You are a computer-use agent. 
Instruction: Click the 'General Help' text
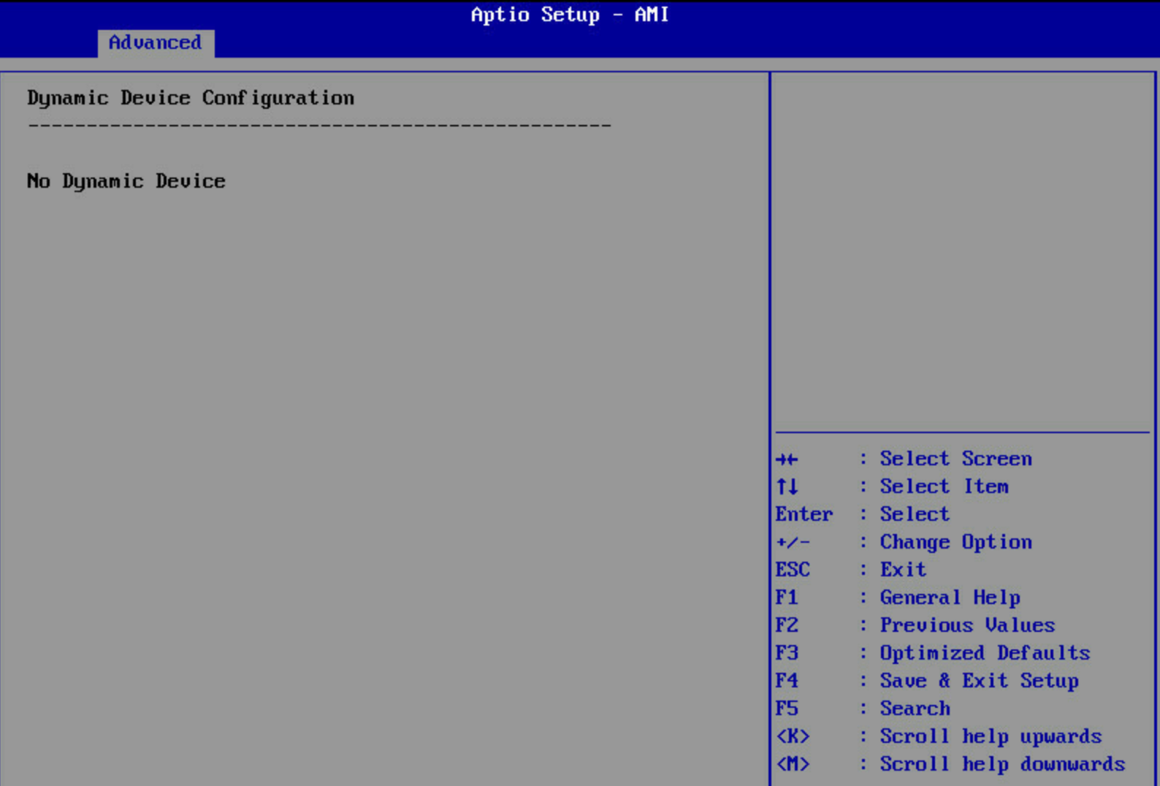pyautogui.click(x=950, y=598)
